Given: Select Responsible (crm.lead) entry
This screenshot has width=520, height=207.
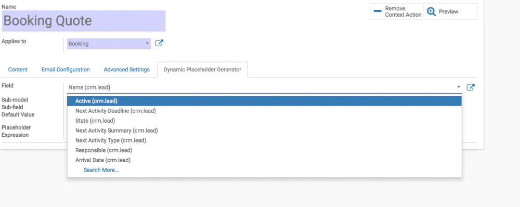Looking at the screenshot, I should pos(264,150).
